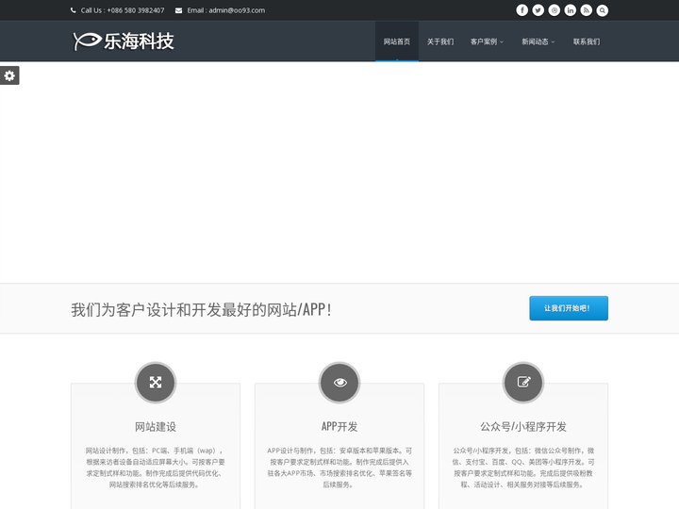The height and width of the screenshot is (509, 679).
Task: Open the 联系我们 menu item
Action: tap(587, 41)
